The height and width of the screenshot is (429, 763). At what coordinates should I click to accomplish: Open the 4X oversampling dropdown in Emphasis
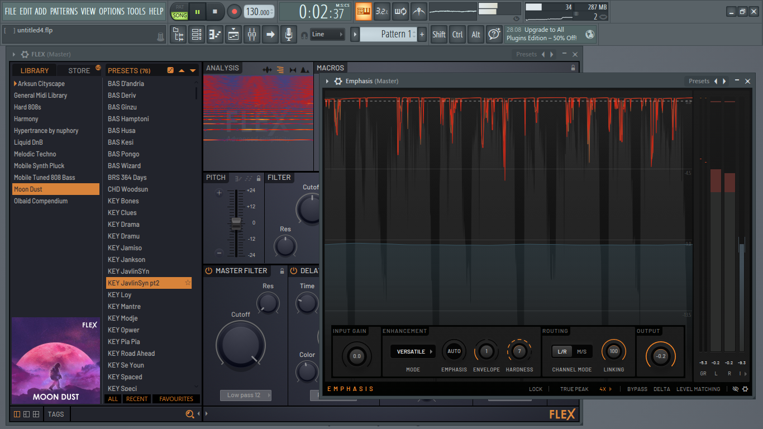click(605, 389)
